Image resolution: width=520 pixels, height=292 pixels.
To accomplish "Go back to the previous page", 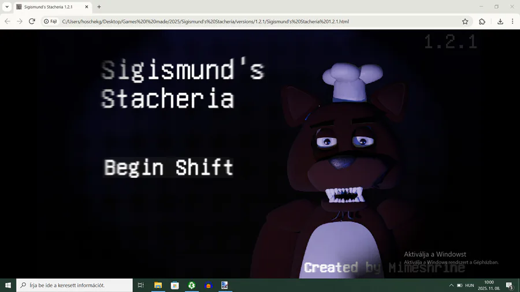I will [x=8, y=21].
